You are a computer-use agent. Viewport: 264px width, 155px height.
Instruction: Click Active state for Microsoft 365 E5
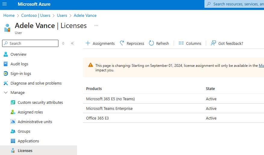(211, 99)
